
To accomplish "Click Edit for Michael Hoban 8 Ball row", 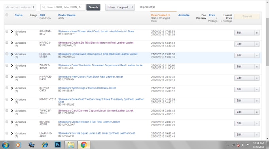I will click(244, 123).
